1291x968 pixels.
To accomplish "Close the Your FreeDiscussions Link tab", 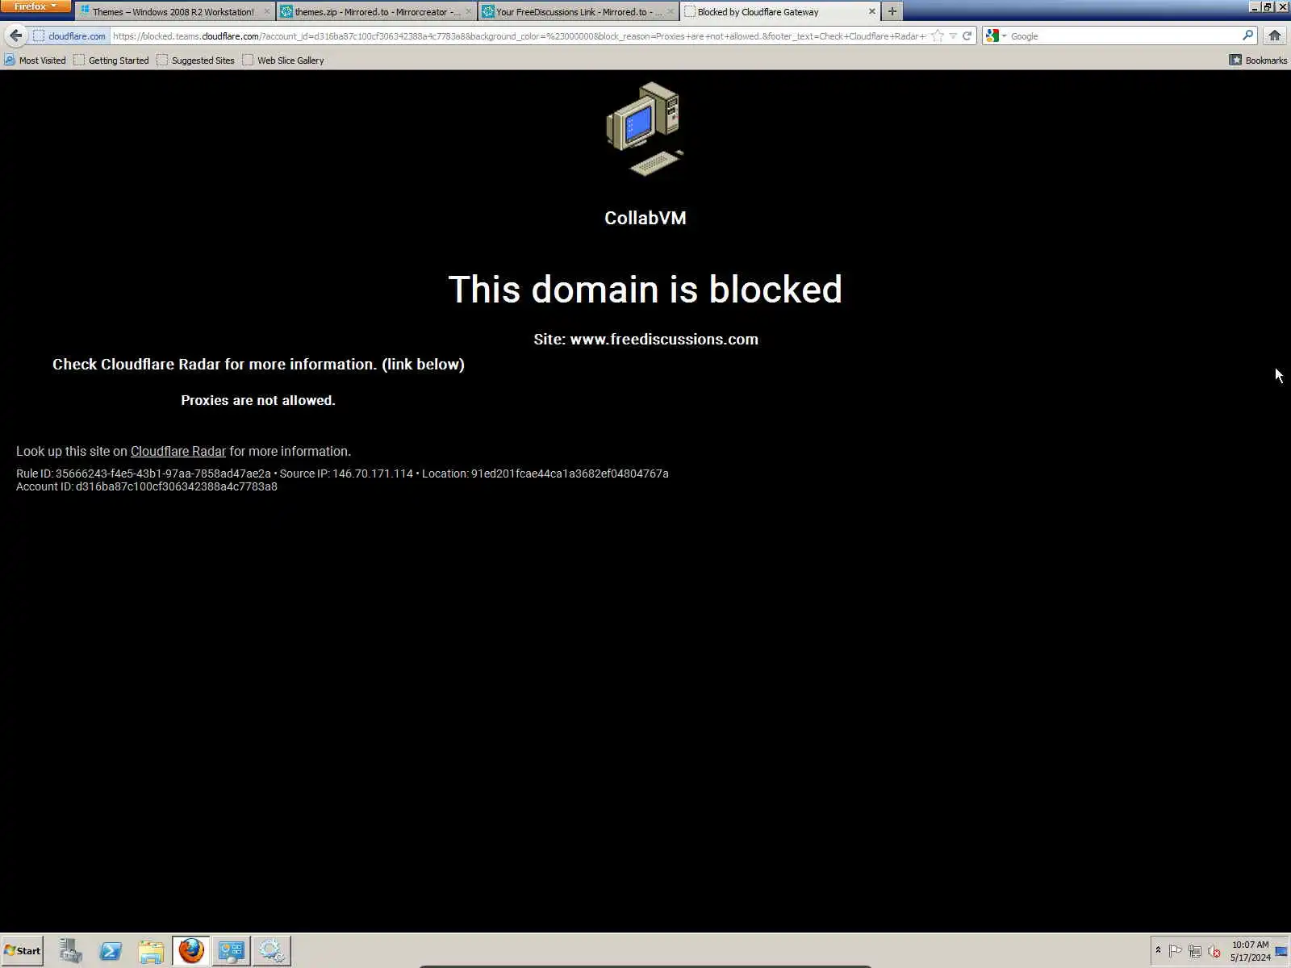I will click(x=670, y=12).
